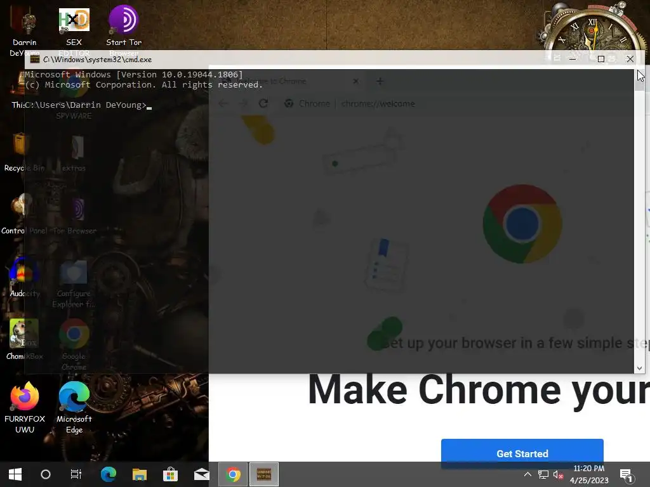Screen dimensions: 650x487
Task: Click the cmd prompt line C:\Users\Darrin DeYoung>
Action: (x=86, y=105)
